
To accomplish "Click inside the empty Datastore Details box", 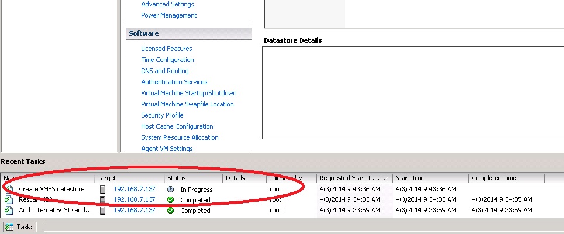I will 412,92.
